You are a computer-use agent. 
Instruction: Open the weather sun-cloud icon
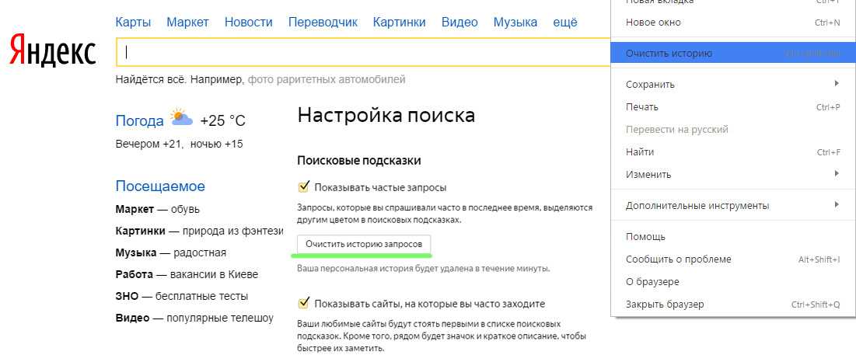pos(181,118)
